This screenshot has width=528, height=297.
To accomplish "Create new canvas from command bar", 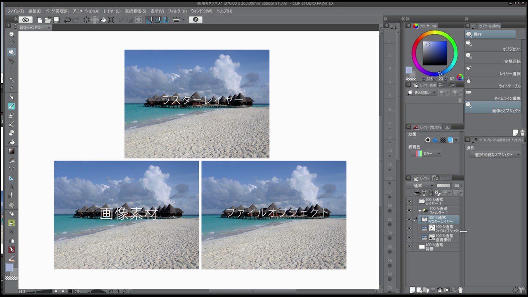I will pyautogui.click(x=40, y=19).
